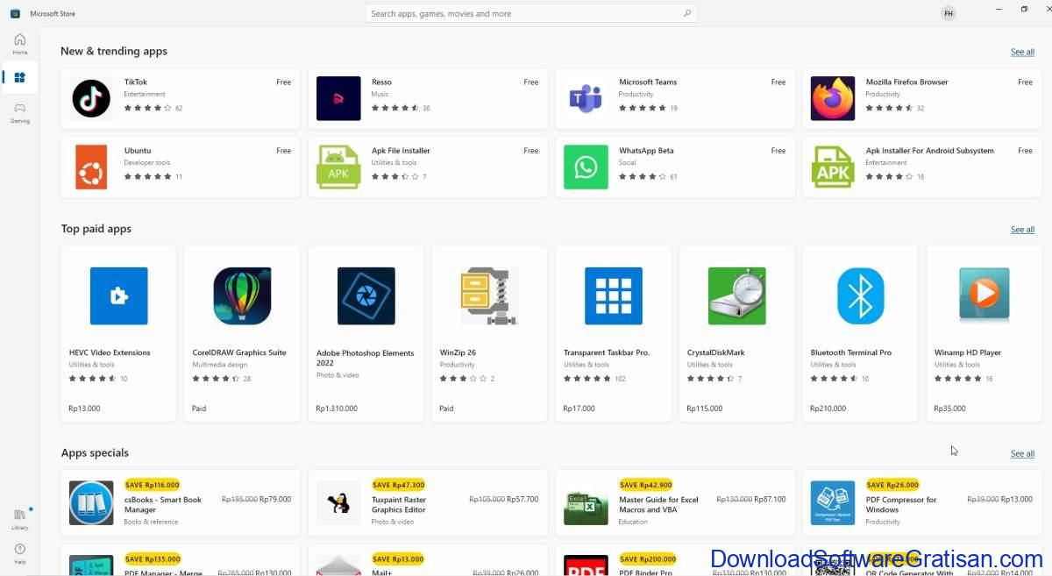
Task: Click the search magnifier icon
Action: pos(687,13)
